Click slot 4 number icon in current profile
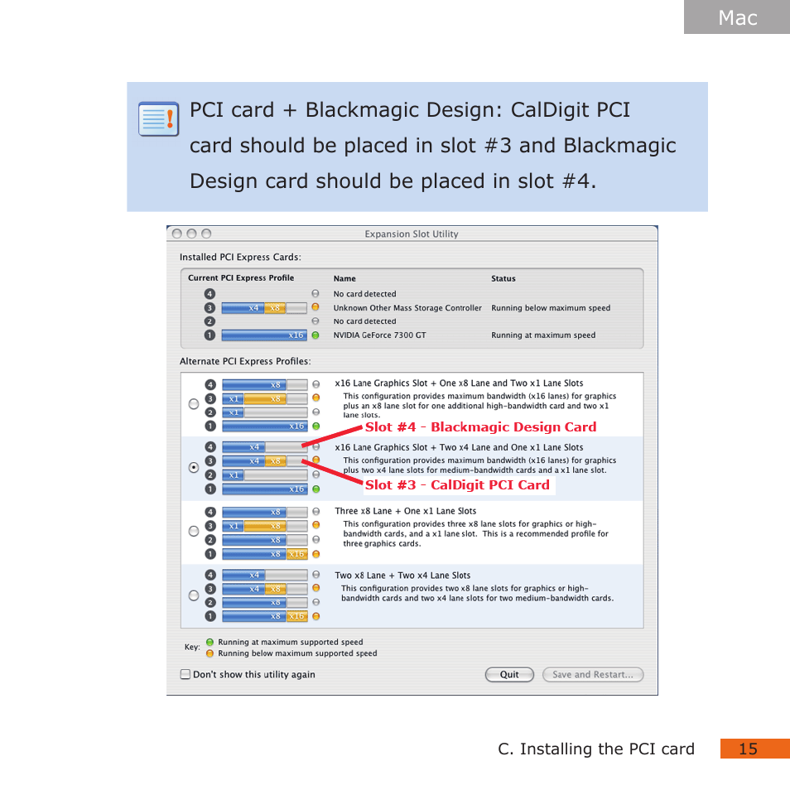 210,294
